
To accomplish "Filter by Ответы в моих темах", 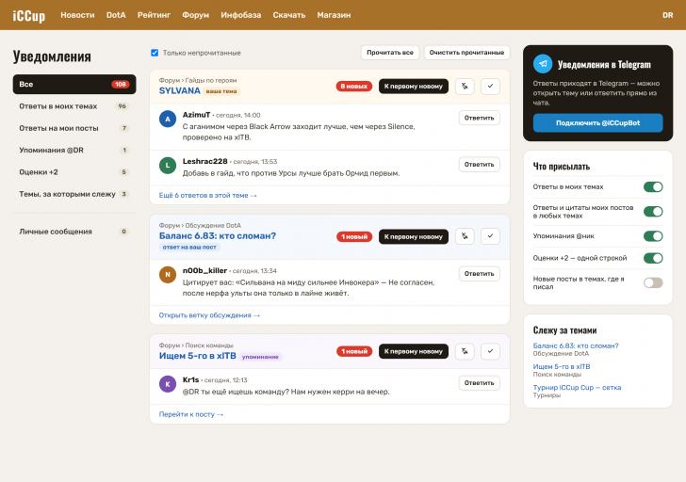I will click(74, 106).
